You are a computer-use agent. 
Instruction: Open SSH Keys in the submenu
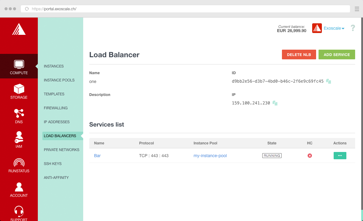pos(53,164)
